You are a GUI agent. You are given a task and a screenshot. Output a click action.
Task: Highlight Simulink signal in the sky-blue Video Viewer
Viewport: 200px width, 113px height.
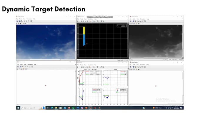23,24
